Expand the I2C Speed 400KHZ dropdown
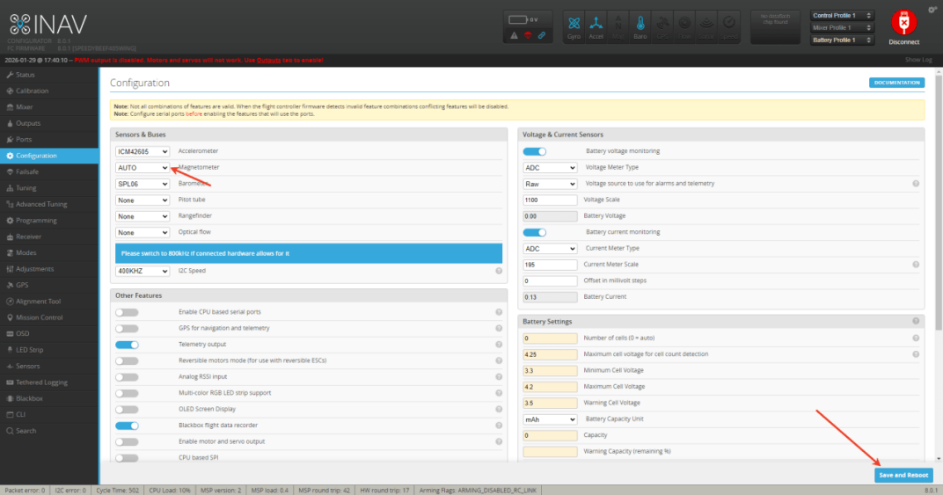This screenshot has height=495, width=943. click(x=143, y=271)
